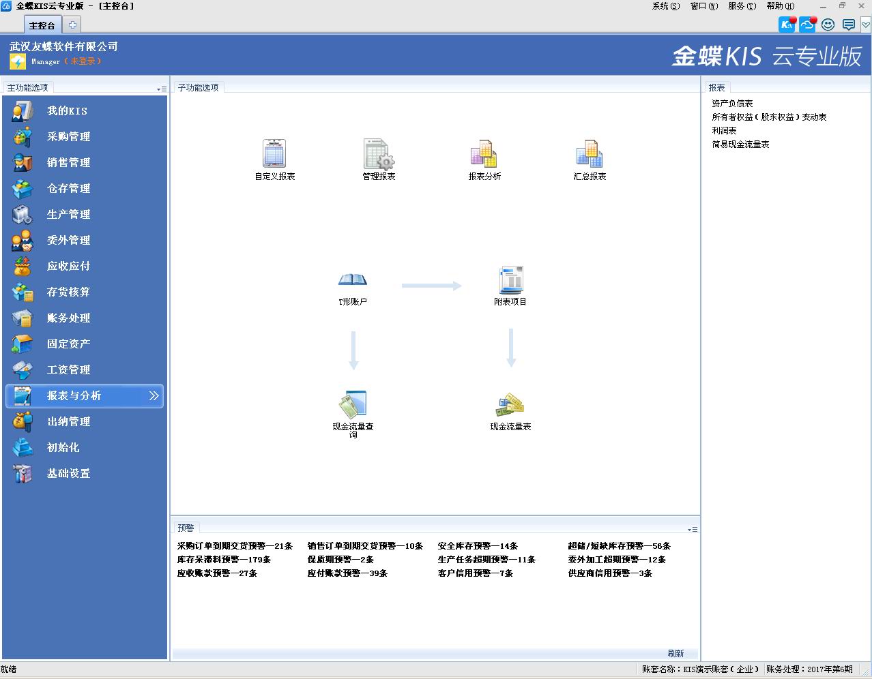This screenshot has height=679, width=872.
Task: Open 生产管理 production module icon
Action: coord(23,215)
